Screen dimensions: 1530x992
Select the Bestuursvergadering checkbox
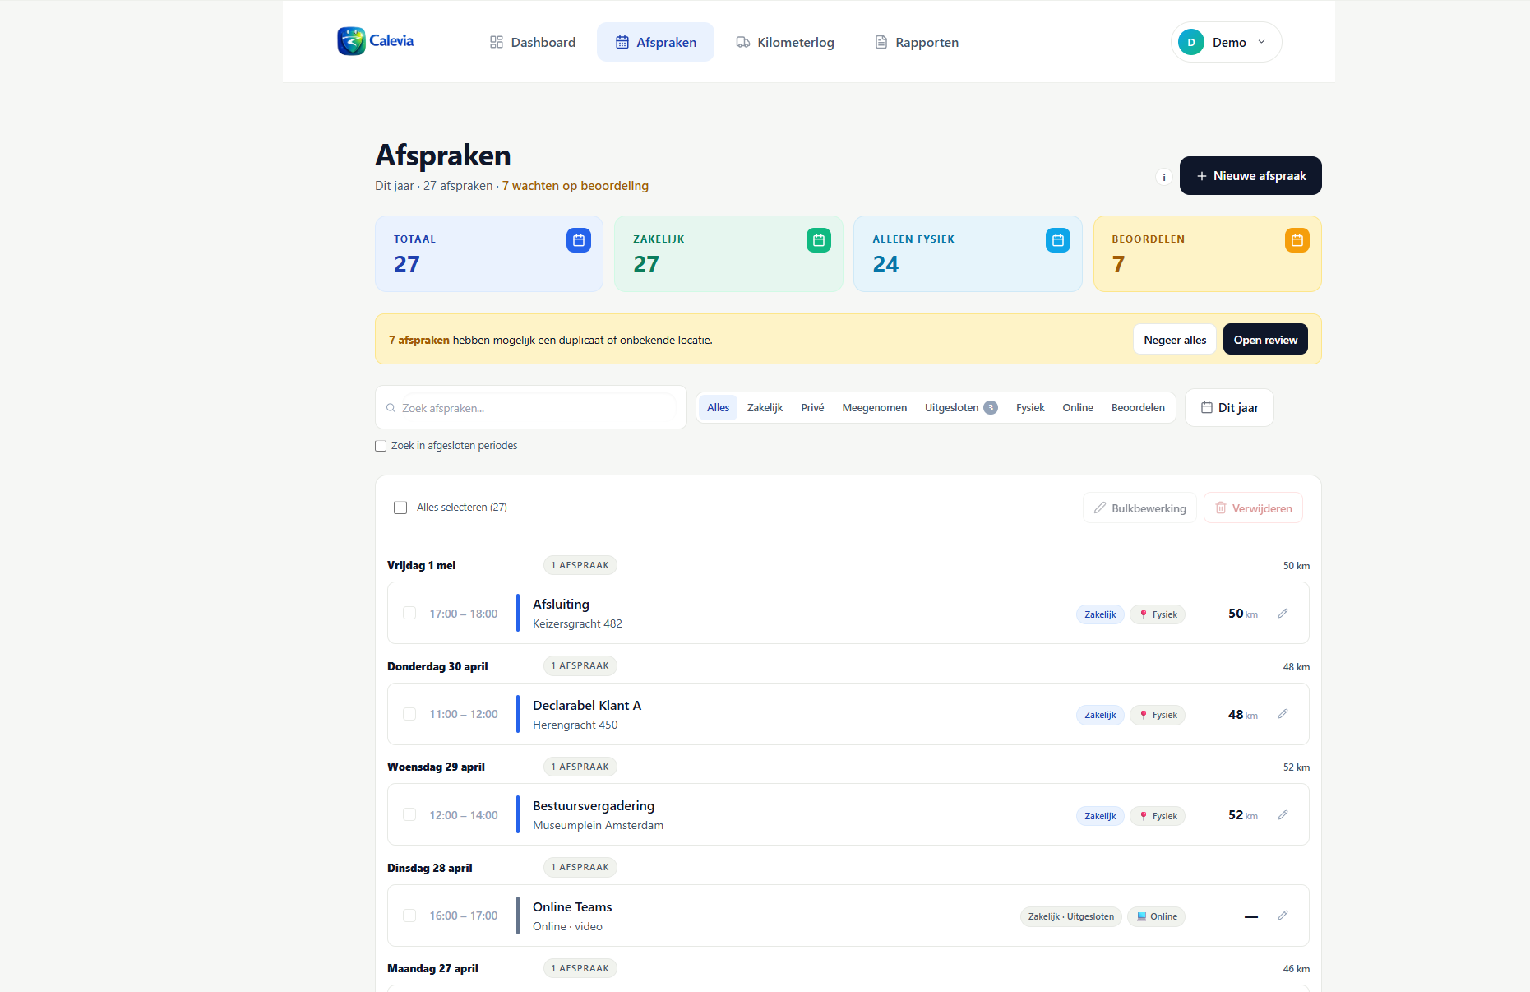(x=409, y=814)
